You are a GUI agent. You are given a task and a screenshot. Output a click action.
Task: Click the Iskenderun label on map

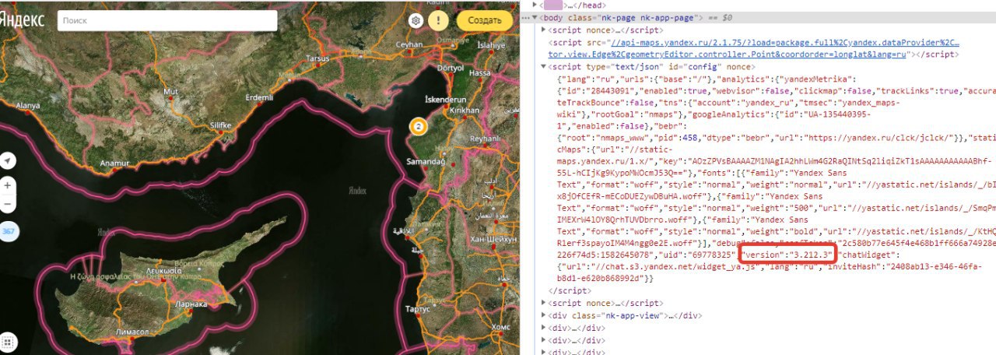[445, 100]
